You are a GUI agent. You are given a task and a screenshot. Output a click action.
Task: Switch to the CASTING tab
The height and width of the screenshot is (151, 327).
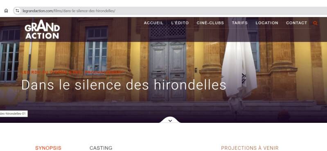pyautogui.click(x=101, y=148)
